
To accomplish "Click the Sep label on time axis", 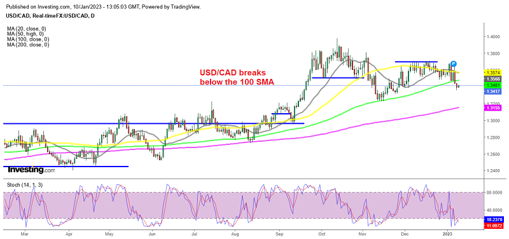I will (x=279, y=233).
